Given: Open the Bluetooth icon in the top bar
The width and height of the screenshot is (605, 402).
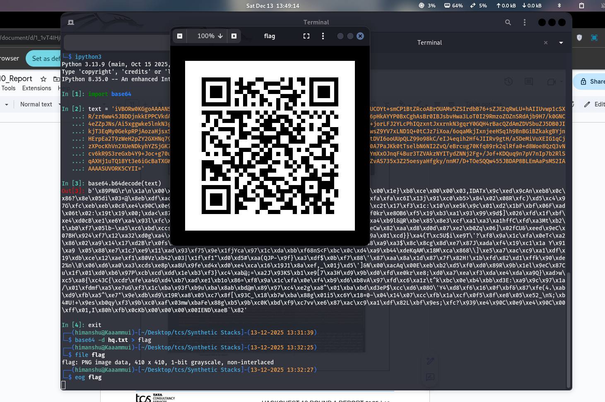Looking at the screenshot, I should pyautogui.click(x=559, y=6).
